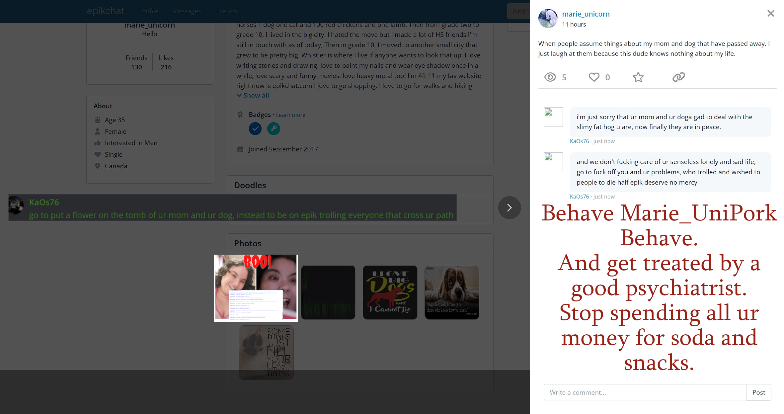Like the post with heart icon
The height and width of the screenshot is (414, 784).
594,77
